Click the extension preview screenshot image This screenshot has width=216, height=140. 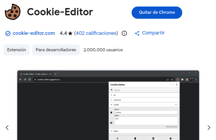coord(108,105)
